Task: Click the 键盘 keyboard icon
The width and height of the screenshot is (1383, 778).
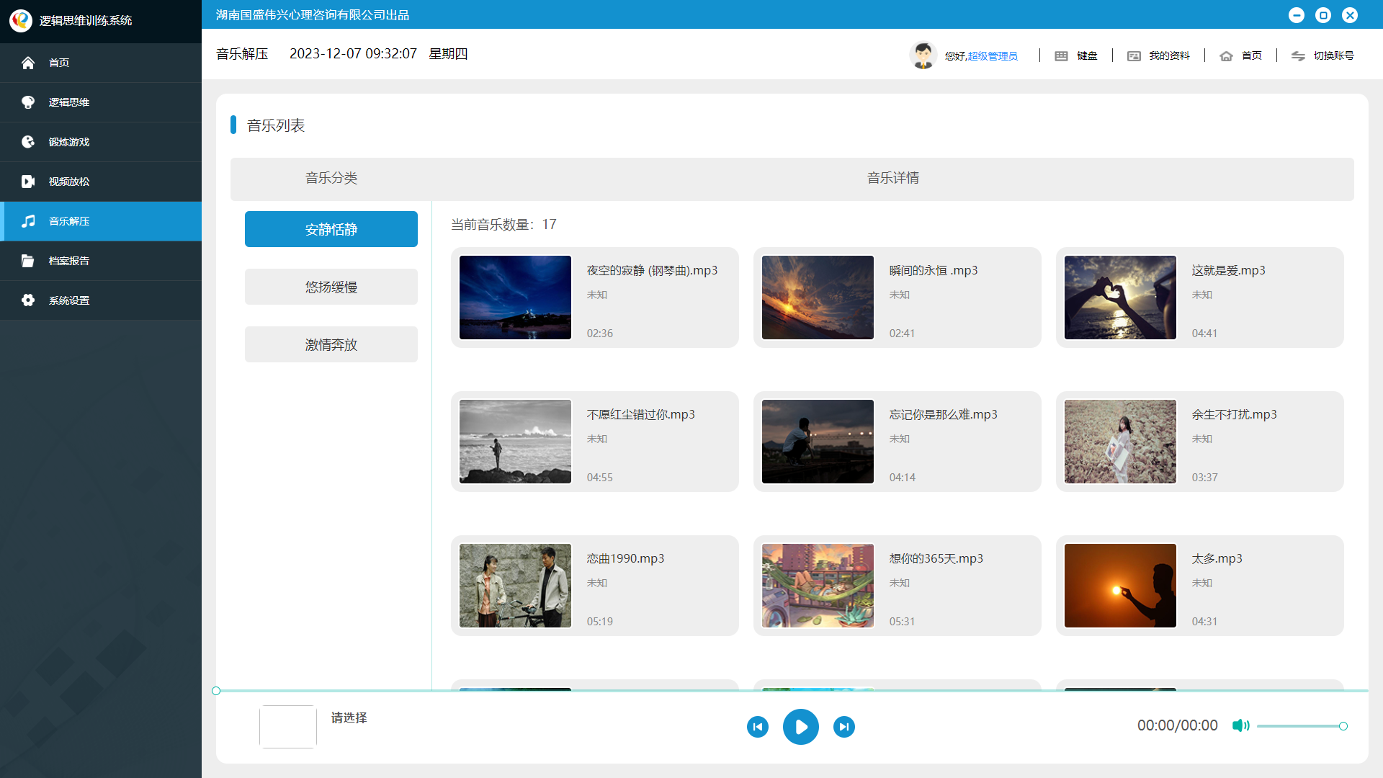Action: 1061,55
